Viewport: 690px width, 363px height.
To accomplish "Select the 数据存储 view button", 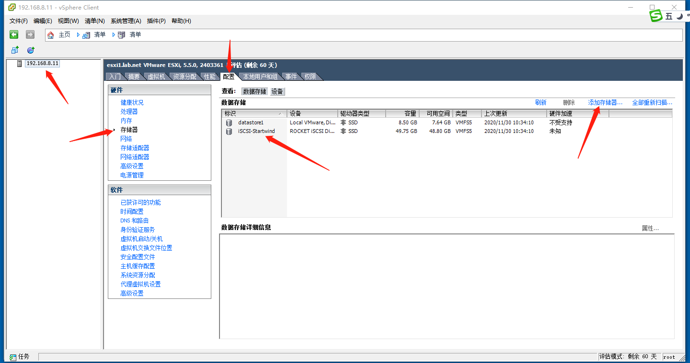I will [x=254, y=91].
